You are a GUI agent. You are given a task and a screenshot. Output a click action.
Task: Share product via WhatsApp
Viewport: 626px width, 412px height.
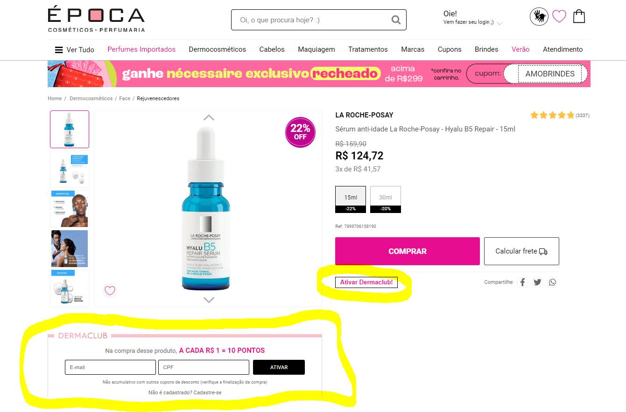(x=552, y=282)
